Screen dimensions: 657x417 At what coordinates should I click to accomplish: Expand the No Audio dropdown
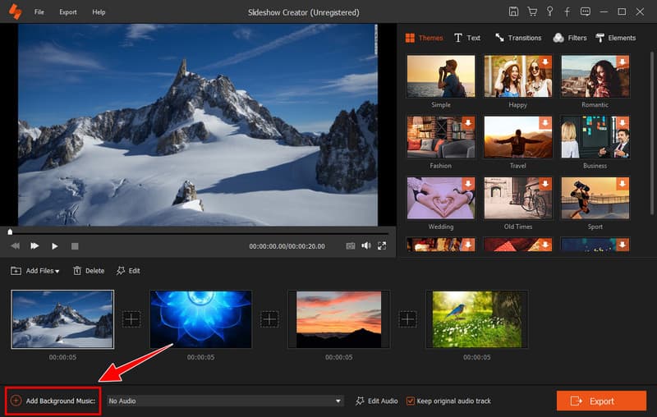pos(338,401)
